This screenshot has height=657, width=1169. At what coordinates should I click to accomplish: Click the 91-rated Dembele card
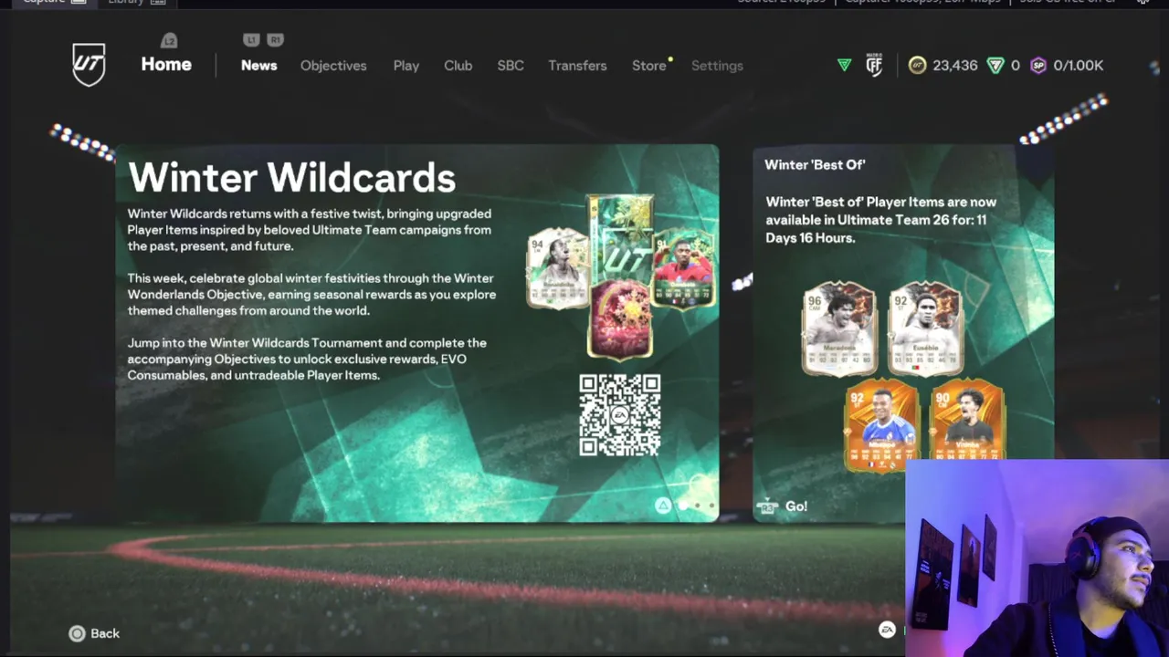[x=683, y=269]
